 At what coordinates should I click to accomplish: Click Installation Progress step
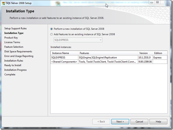[x=15, y=70]
